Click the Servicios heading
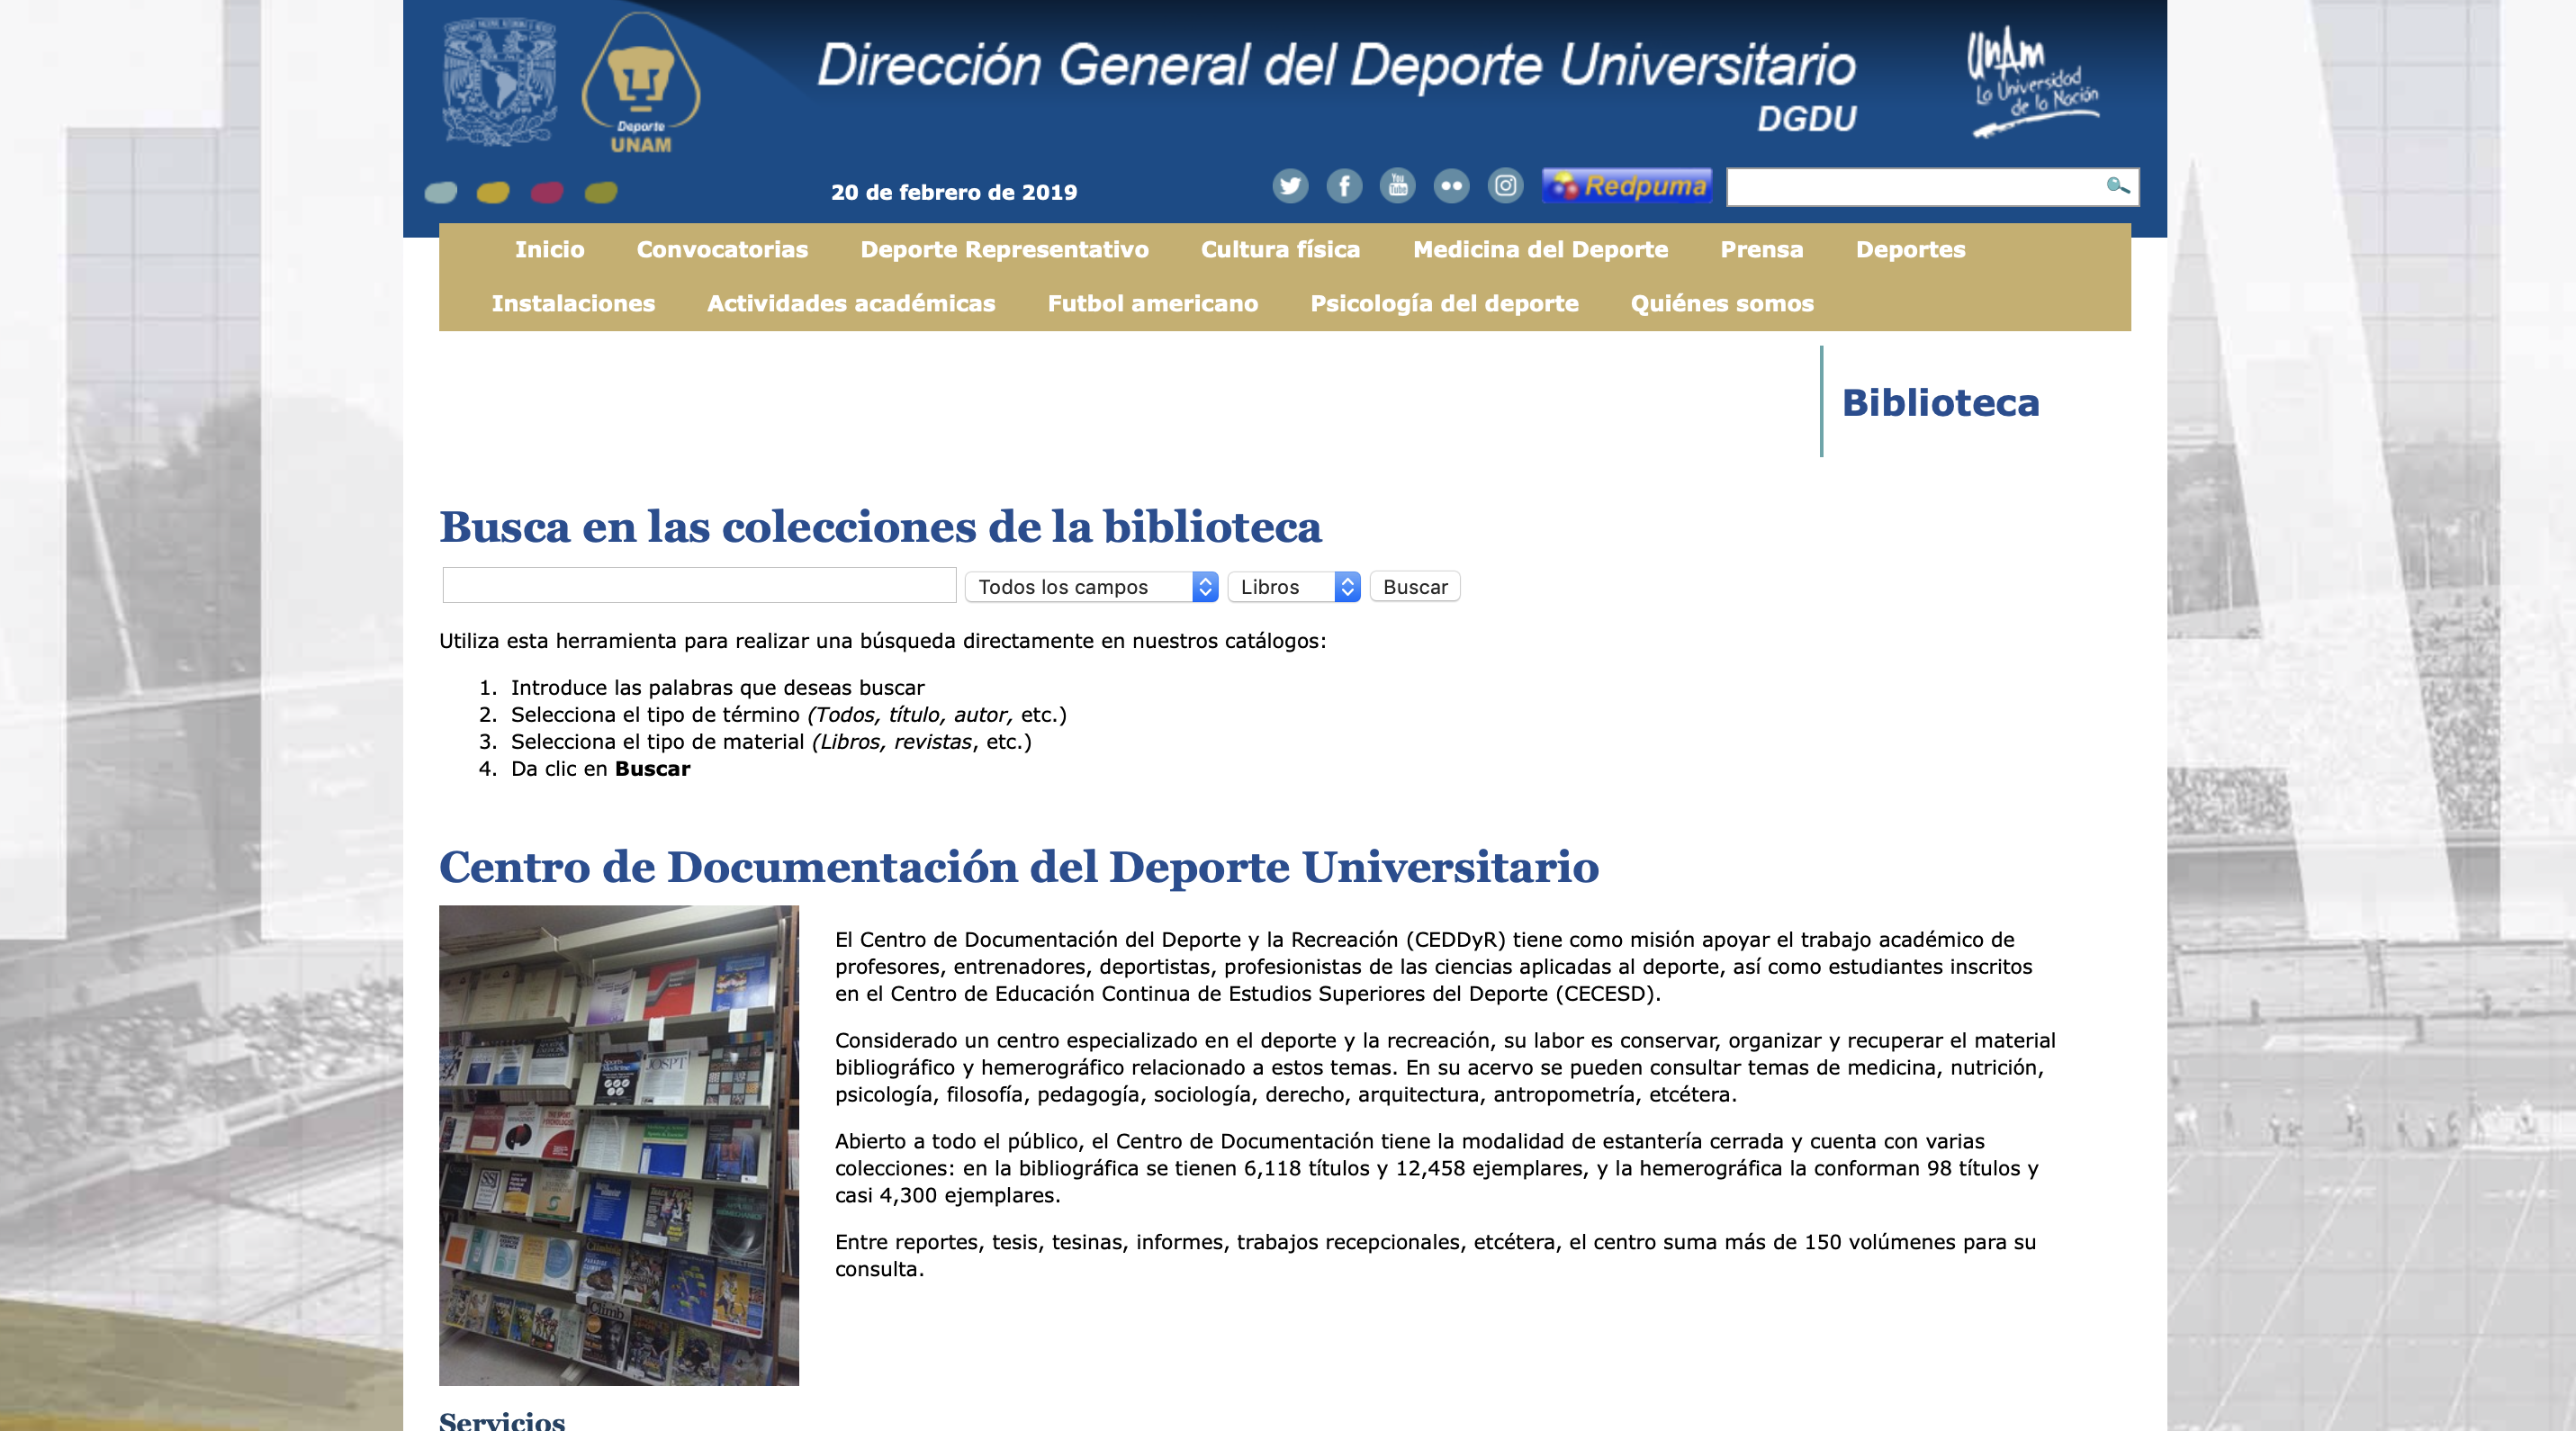Screen dimensions: 2576x1431 [x=501, y=1420]
